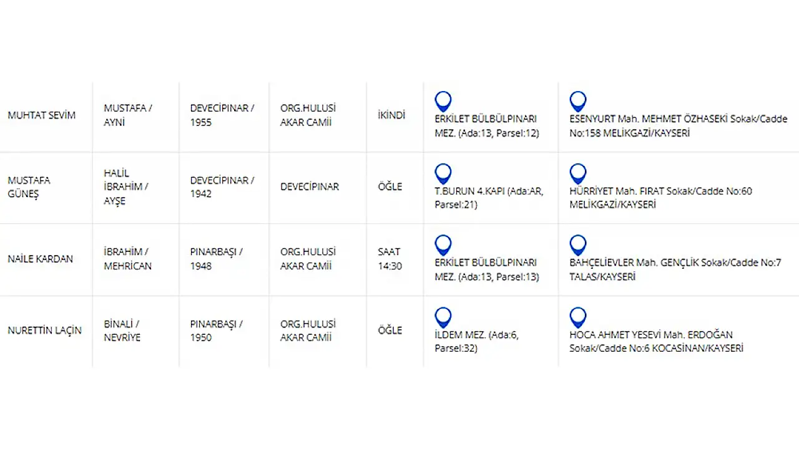Click the HÜRRİYET Mah. FIRAT Sokak address

(x=660, y=198)
